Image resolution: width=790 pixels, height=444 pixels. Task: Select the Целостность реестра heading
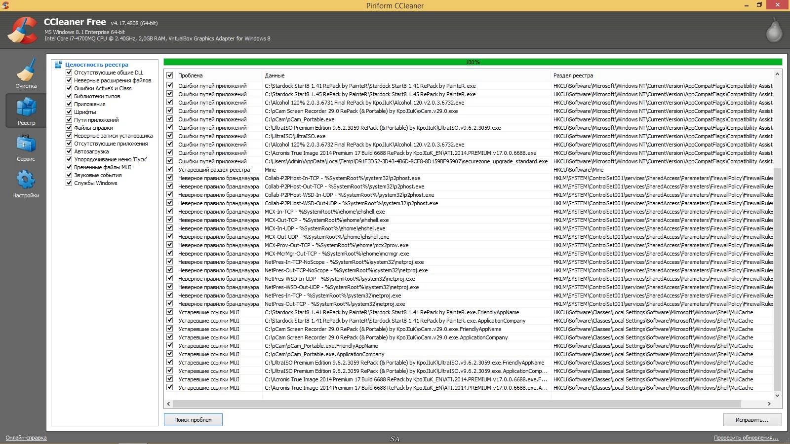pyautogui.click(x=97, y=65)
